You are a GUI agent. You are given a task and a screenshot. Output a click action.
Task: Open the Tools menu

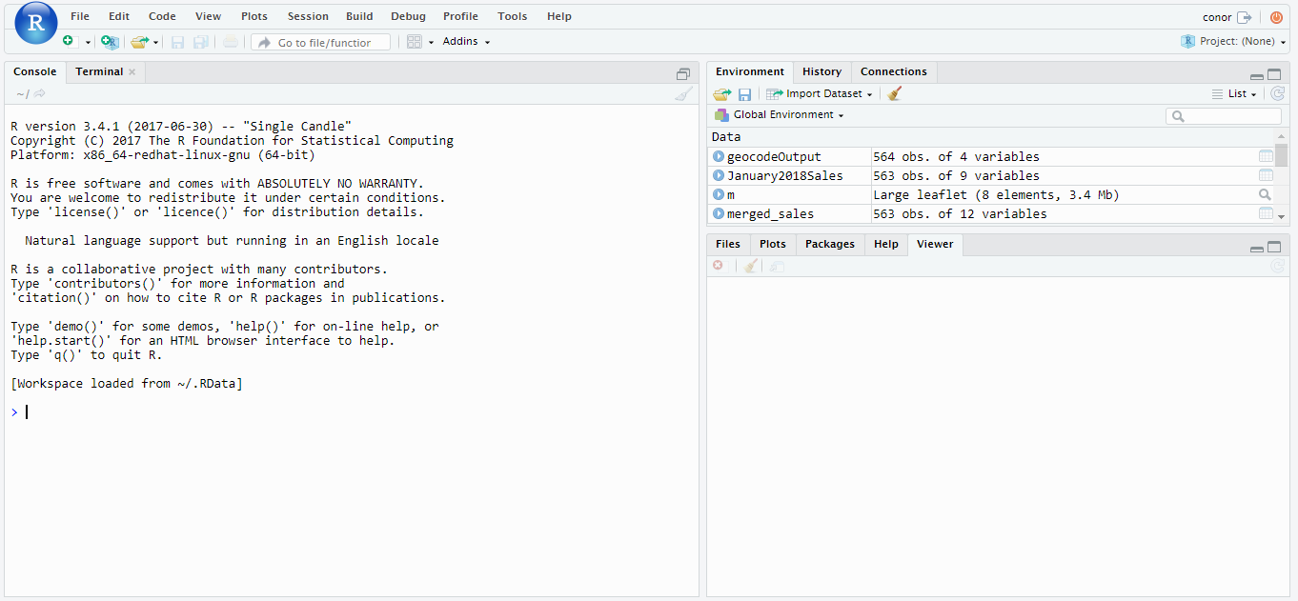(x=512, y=16)
